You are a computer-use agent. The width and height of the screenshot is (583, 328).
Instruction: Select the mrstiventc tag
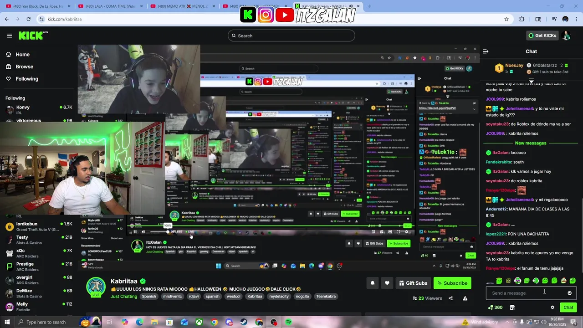tap(172, 296)
